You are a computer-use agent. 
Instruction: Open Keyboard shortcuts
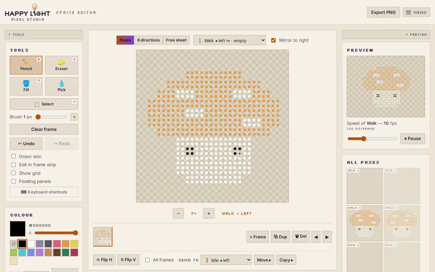pyautogui.click(x=44, y=192)
